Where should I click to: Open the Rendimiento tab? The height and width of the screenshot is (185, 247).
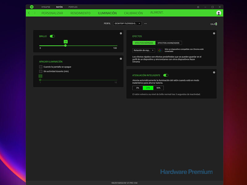(80, 13)
